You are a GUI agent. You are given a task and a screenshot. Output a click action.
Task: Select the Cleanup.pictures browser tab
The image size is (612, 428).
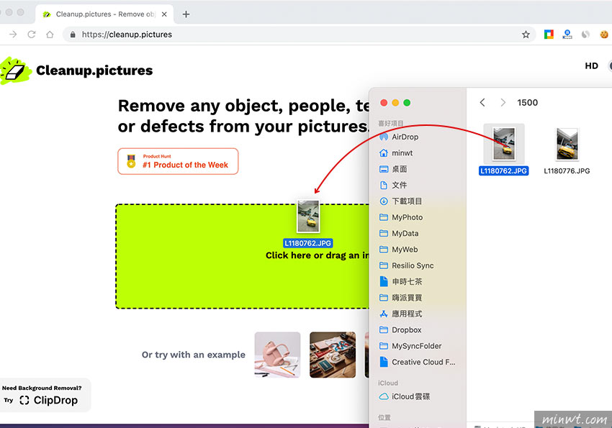point(104,14)
